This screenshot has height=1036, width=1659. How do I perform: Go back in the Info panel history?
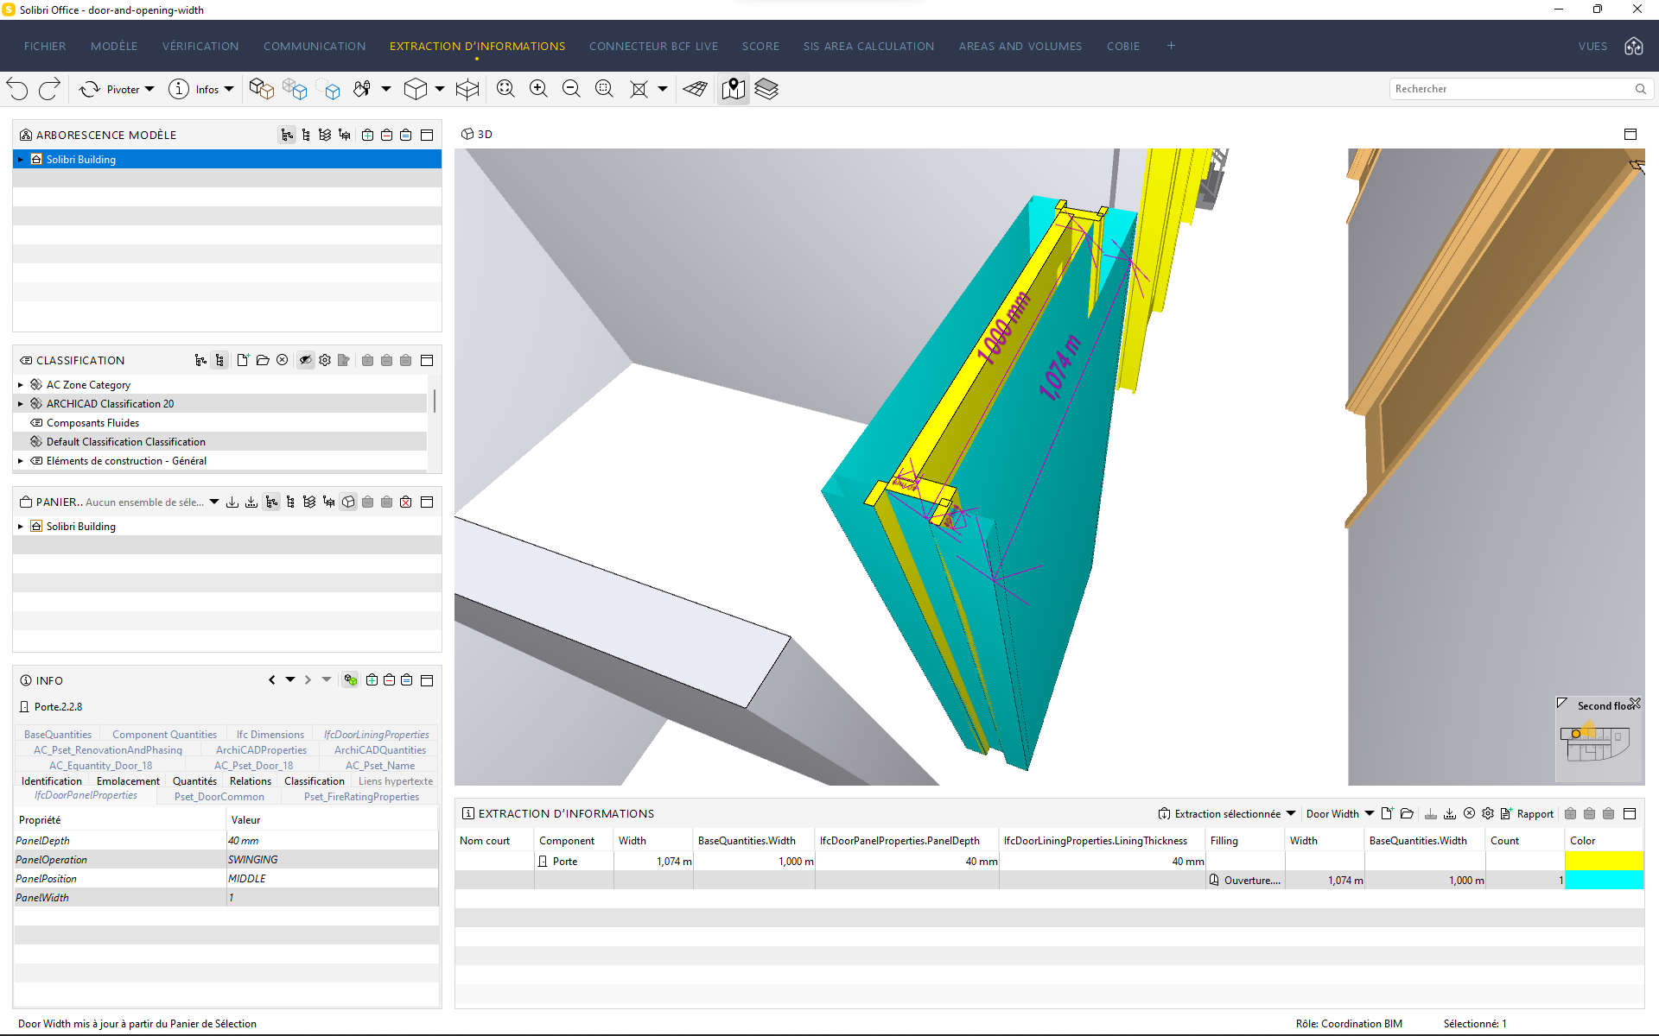tap(272, 680)
